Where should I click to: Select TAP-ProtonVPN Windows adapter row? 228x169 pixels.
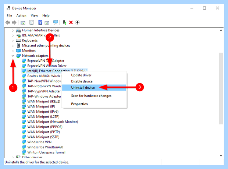pyautogui.click(x=42, y=86)
